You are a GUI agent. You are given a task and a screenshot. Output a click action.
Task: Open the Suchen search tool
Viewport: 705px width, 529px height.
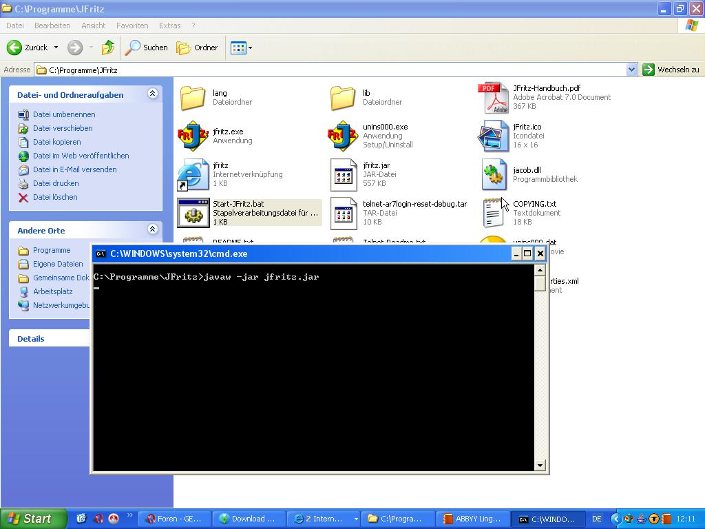146,48
